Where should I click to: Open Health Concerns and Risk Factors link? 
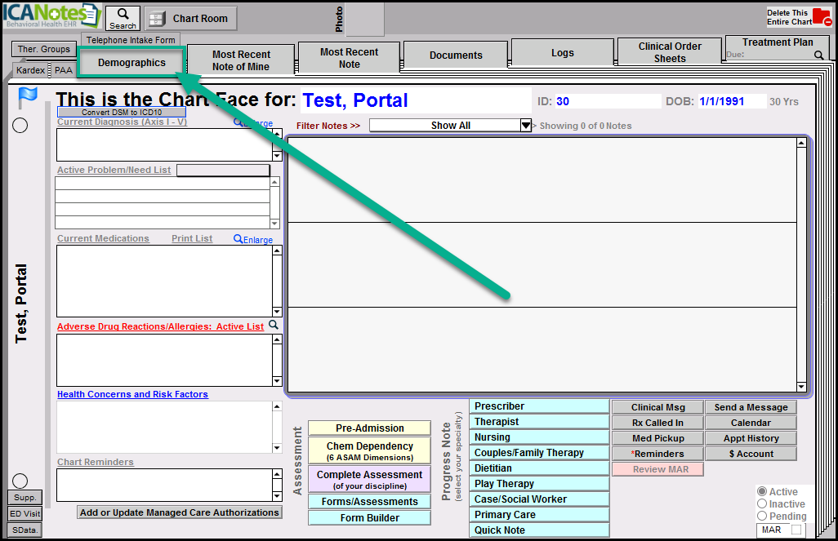pos(132,394)
